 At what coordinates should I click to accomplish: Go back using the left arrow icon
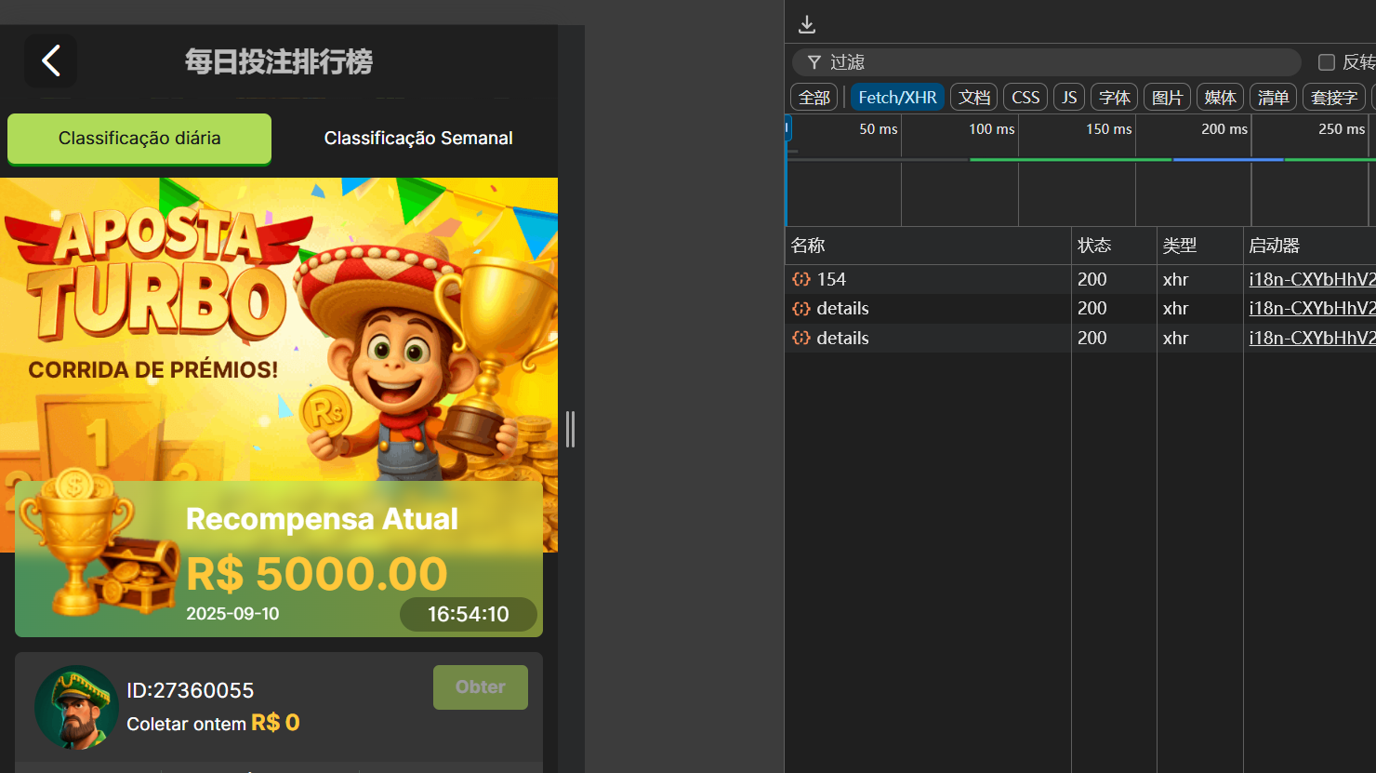[51, 61]
